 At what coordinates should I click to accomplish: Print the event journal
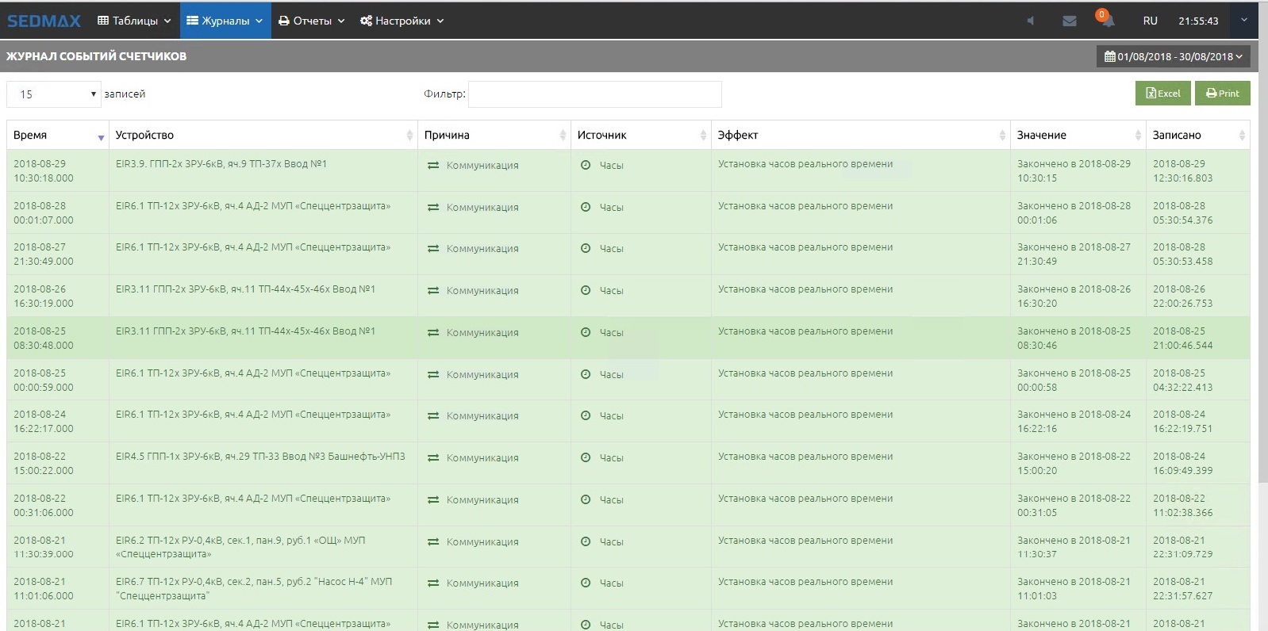coord(1222,94)
